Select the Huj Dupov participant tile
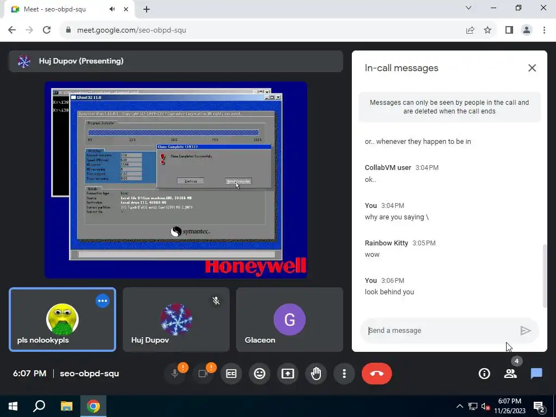Image resolution: width=556 pixels, height=417 pixels. click(176, 319)
